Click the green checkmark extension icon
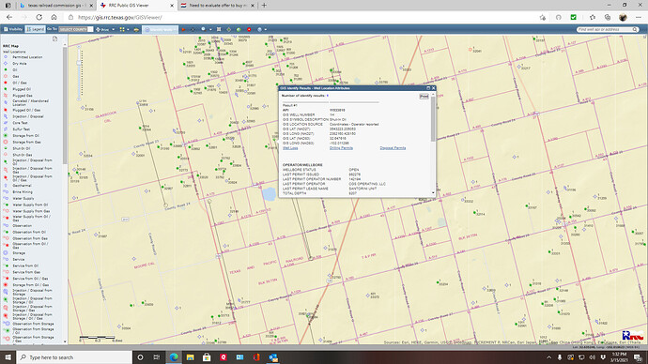The width and height of the screenshot is (648, 364). (573, 17)
